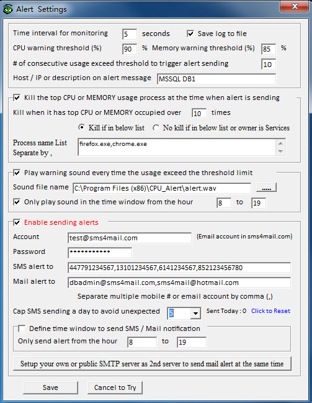
Task: Edit sound window start hour 8 field
Action: [224, 203]
